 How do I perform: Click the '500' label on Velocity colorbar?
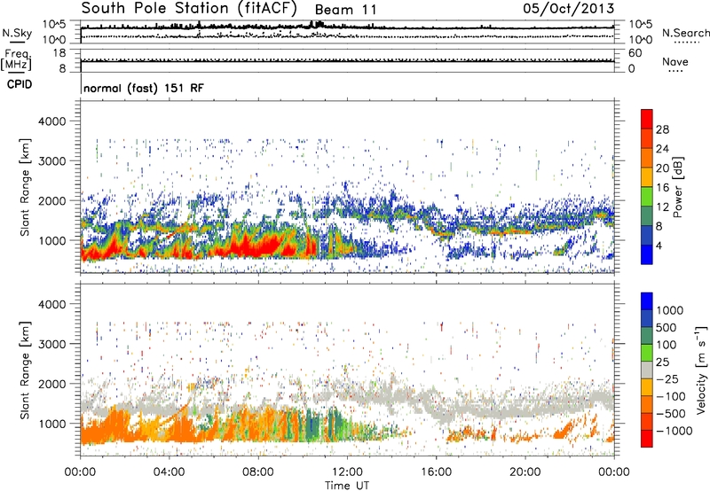coord(667,328)
